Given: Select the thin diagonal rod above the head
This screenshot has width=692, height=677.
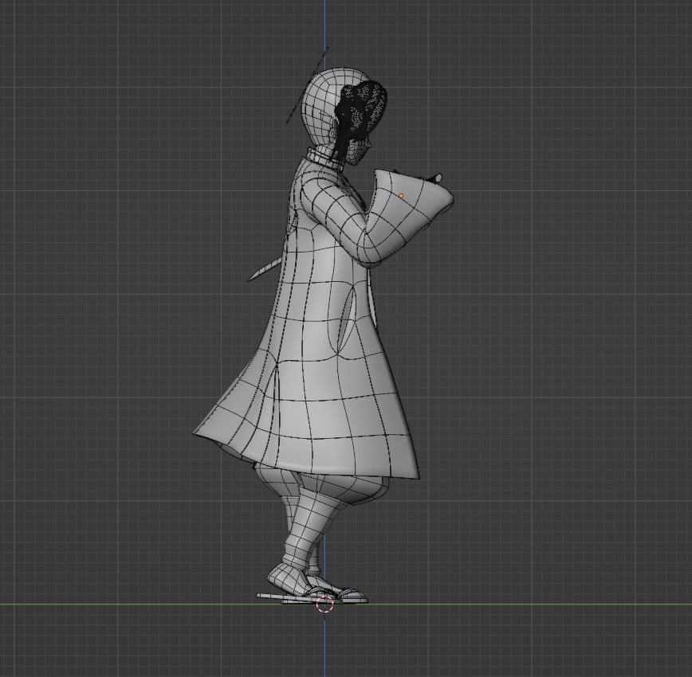Looking at the screenshot, I should pyautogui.click(x=308, y=84).
